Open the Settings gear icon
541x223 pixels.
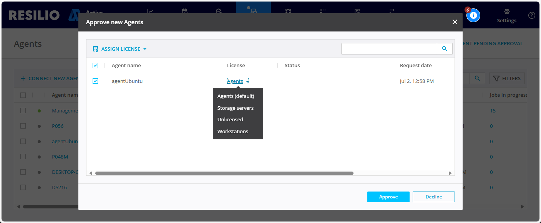pyautogui.click(x=506, y=12)
